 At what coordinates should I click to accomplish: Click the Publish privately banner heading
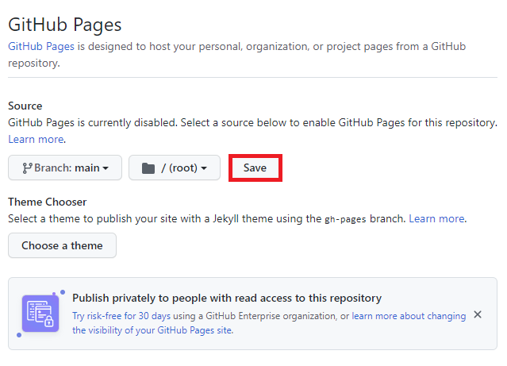point(227,298)
